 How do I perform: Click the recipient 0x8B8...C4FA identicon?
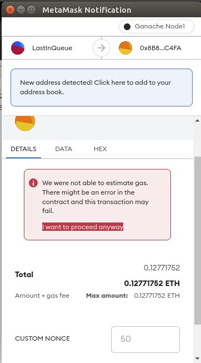[x=125, y=48]
